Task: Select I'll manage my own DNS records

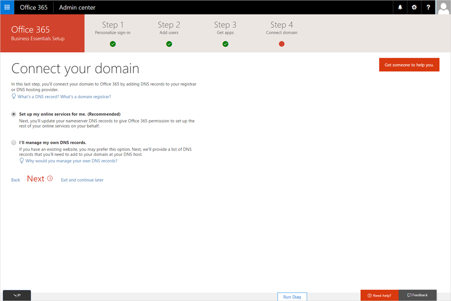Action: click(14, 142)
